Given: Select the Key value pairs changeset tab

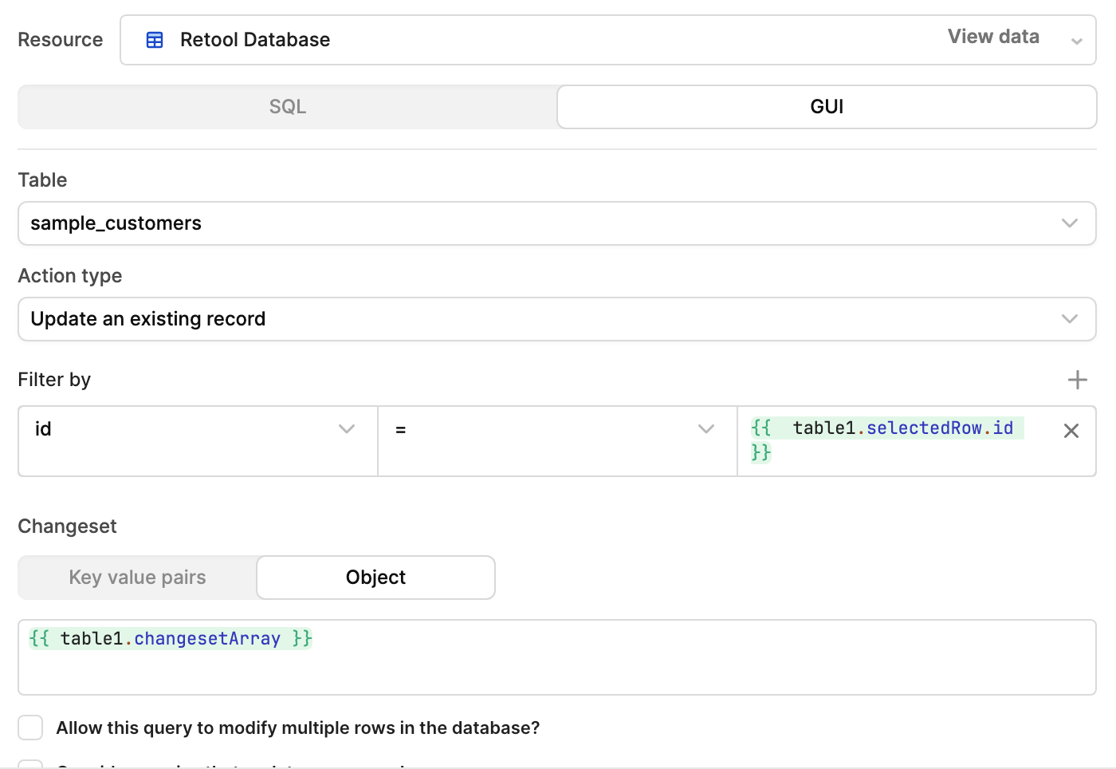Looking at the screenshot, I should [137, 578].
